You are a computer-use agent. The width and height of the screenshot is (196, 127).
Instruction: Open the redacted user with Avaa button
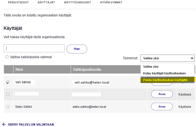tap(162, 94)
